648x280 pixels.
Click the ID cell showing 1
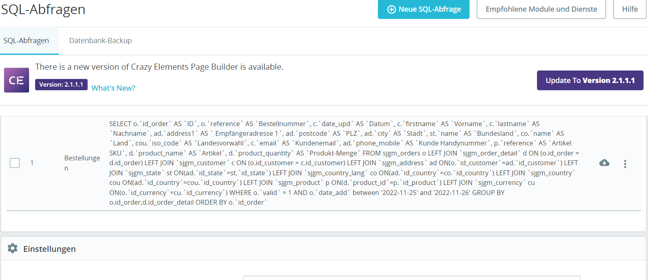[32, 163]
